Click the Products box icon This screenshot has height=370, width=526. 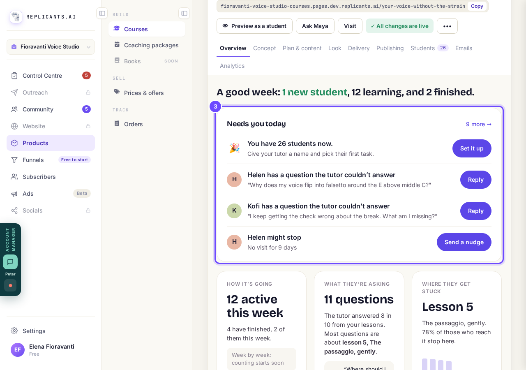tap(14, 143)
